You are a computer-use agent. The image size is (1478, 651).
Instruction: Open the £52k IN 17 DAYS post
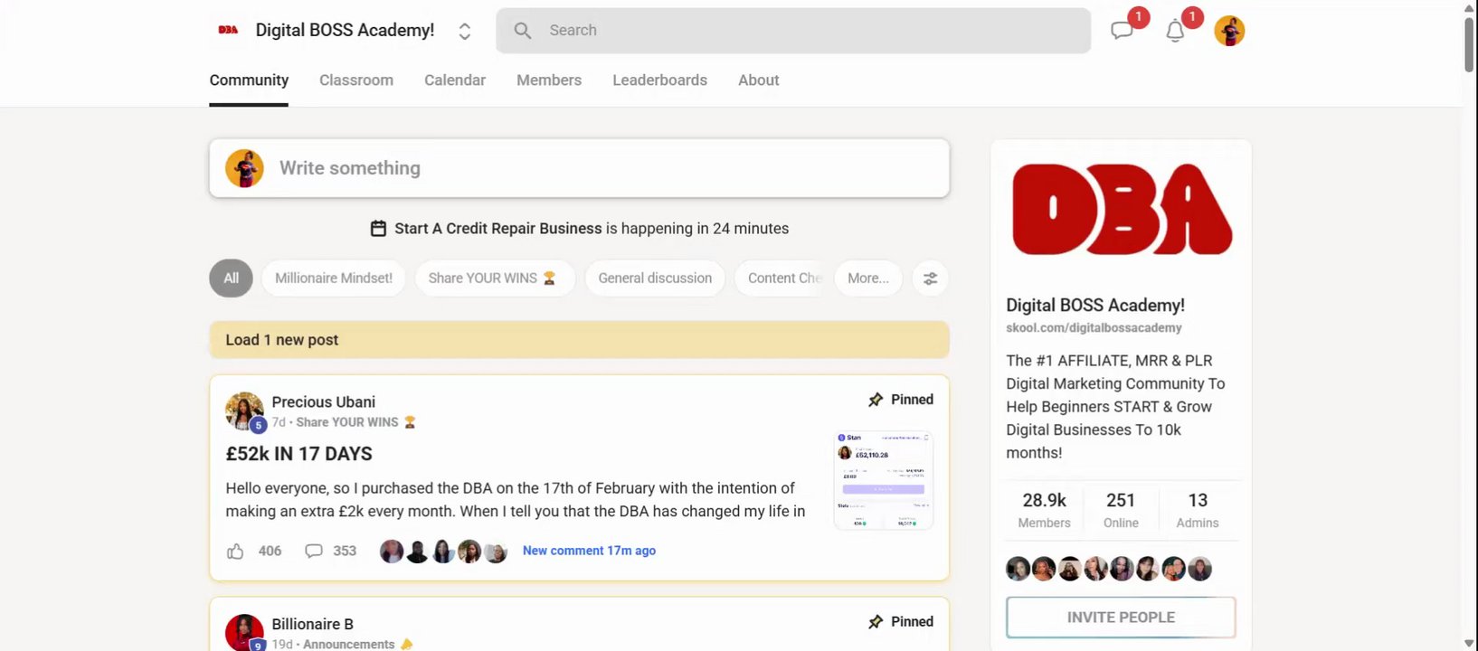pos(298,454)
